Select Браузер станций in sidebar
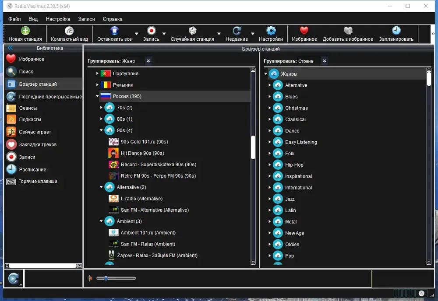The image size is (438, 301). tap(43, 84)
